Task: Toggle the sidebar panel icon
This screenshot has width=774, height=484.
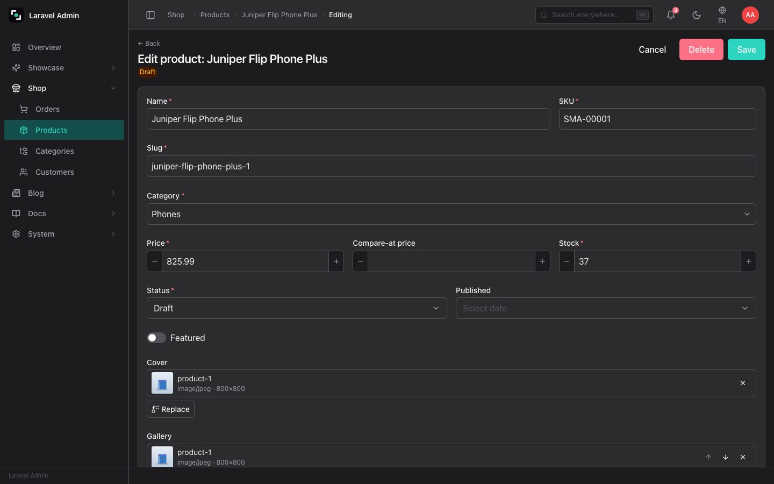Action: (150, 15)
